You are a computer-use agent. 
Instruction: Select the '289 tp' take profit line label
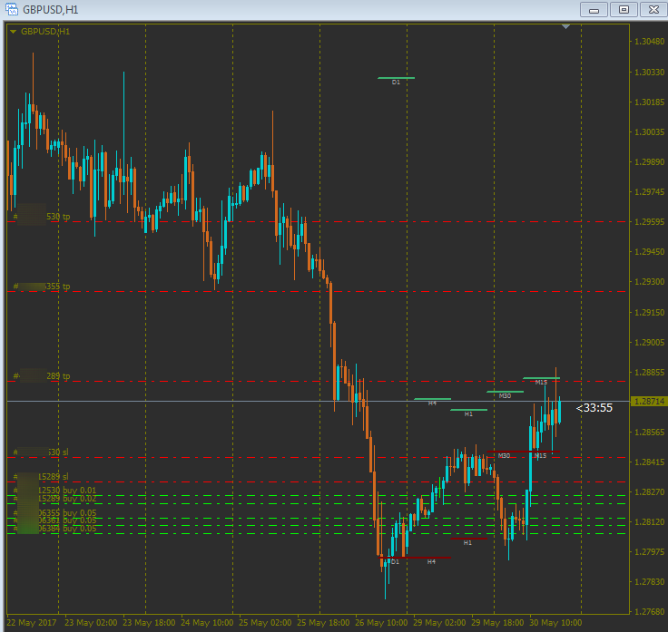[x=58, y=376]
